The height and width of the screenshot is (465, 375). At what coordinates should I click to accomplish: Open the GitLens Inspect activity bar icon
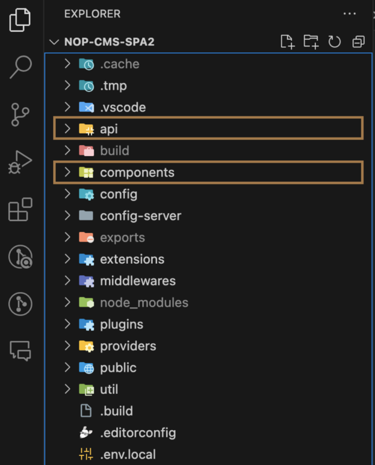click(x=20, y=257)
